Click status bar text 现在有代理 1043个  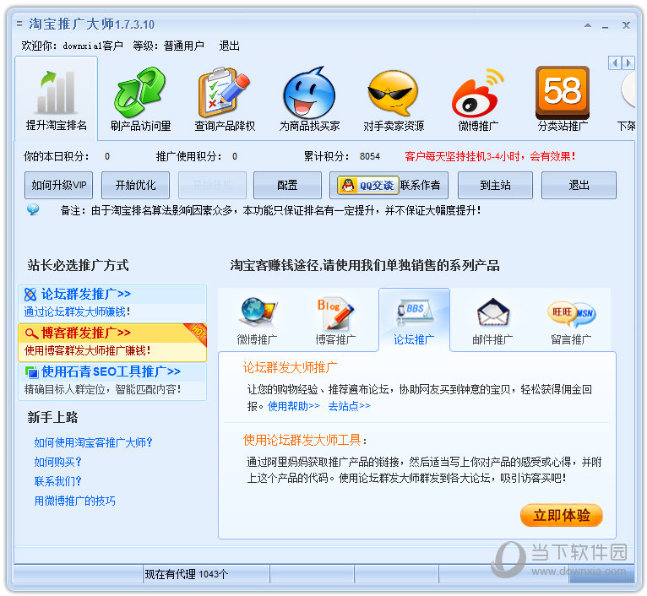[186, 574]
